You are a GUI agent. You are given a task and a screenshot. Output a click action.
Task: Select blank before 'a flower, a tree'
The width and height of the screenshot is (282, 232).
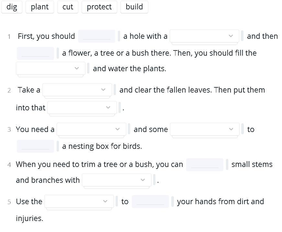coord(35,53)
